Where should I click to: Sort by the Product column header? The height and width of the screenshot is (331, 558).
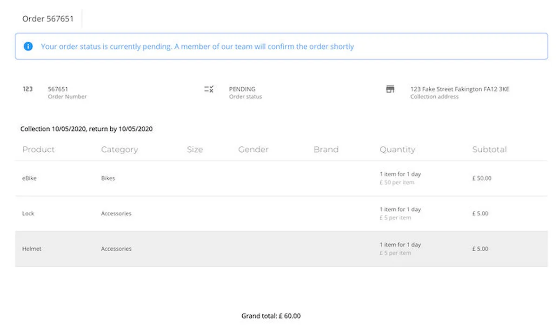(x=39, y=149)
